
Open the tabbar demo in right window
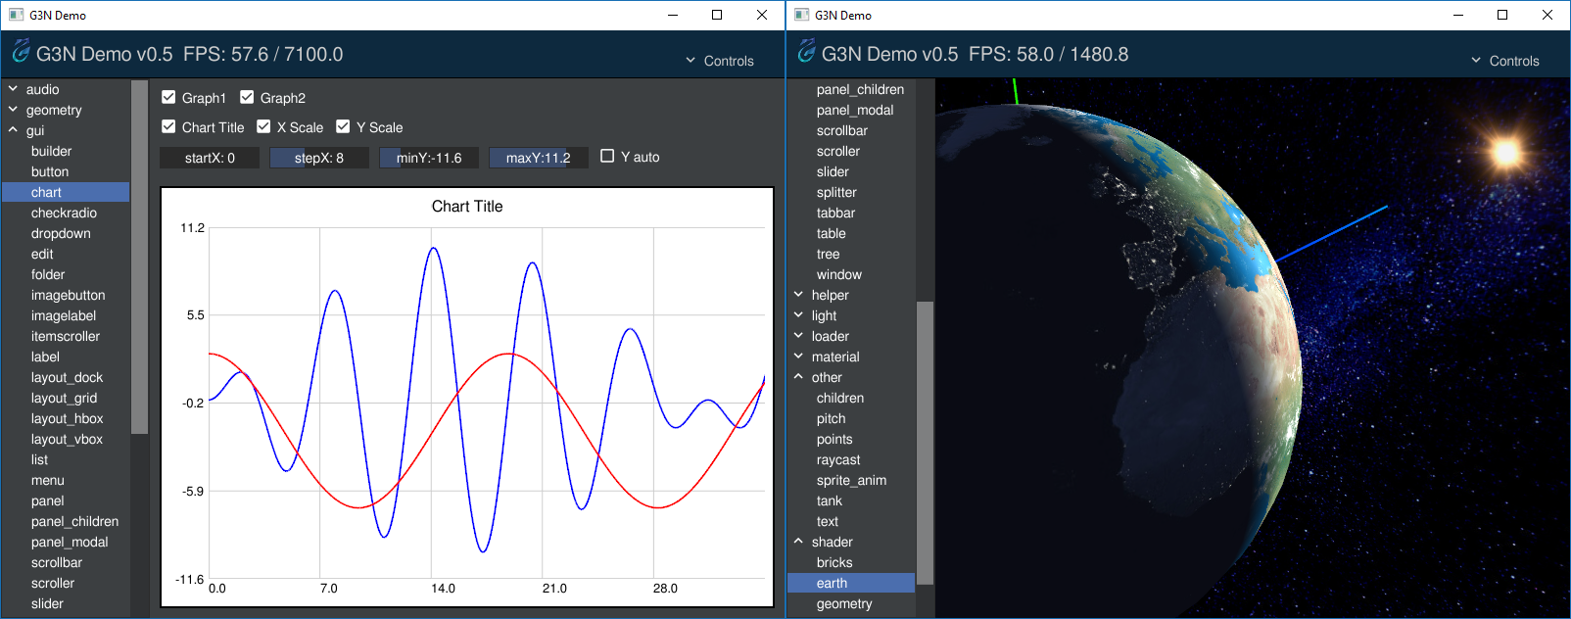[851, 213]
